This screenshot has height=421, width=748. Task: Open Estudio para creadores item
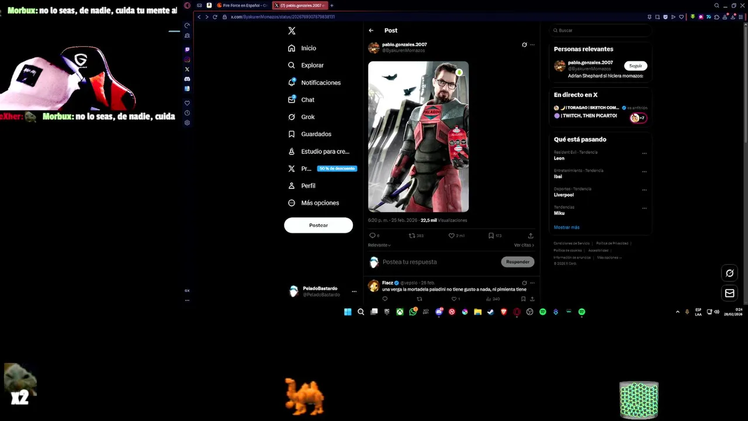pyautogui.click(x=318, y=151)
